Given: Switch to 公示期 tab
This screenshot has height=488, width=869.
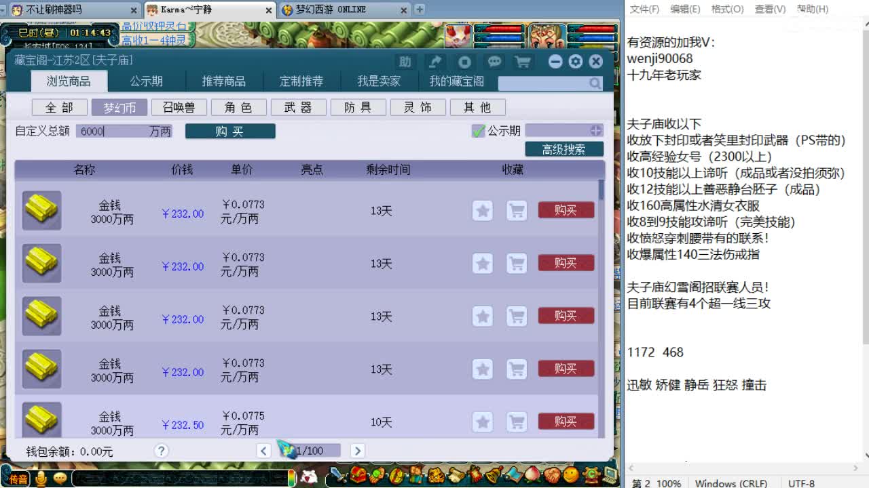Looking at the screenshot, I should point(147,81).
